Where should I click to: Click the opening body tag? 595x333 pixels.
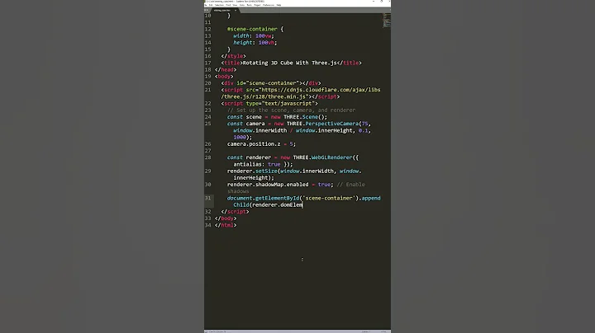(224, 77)
